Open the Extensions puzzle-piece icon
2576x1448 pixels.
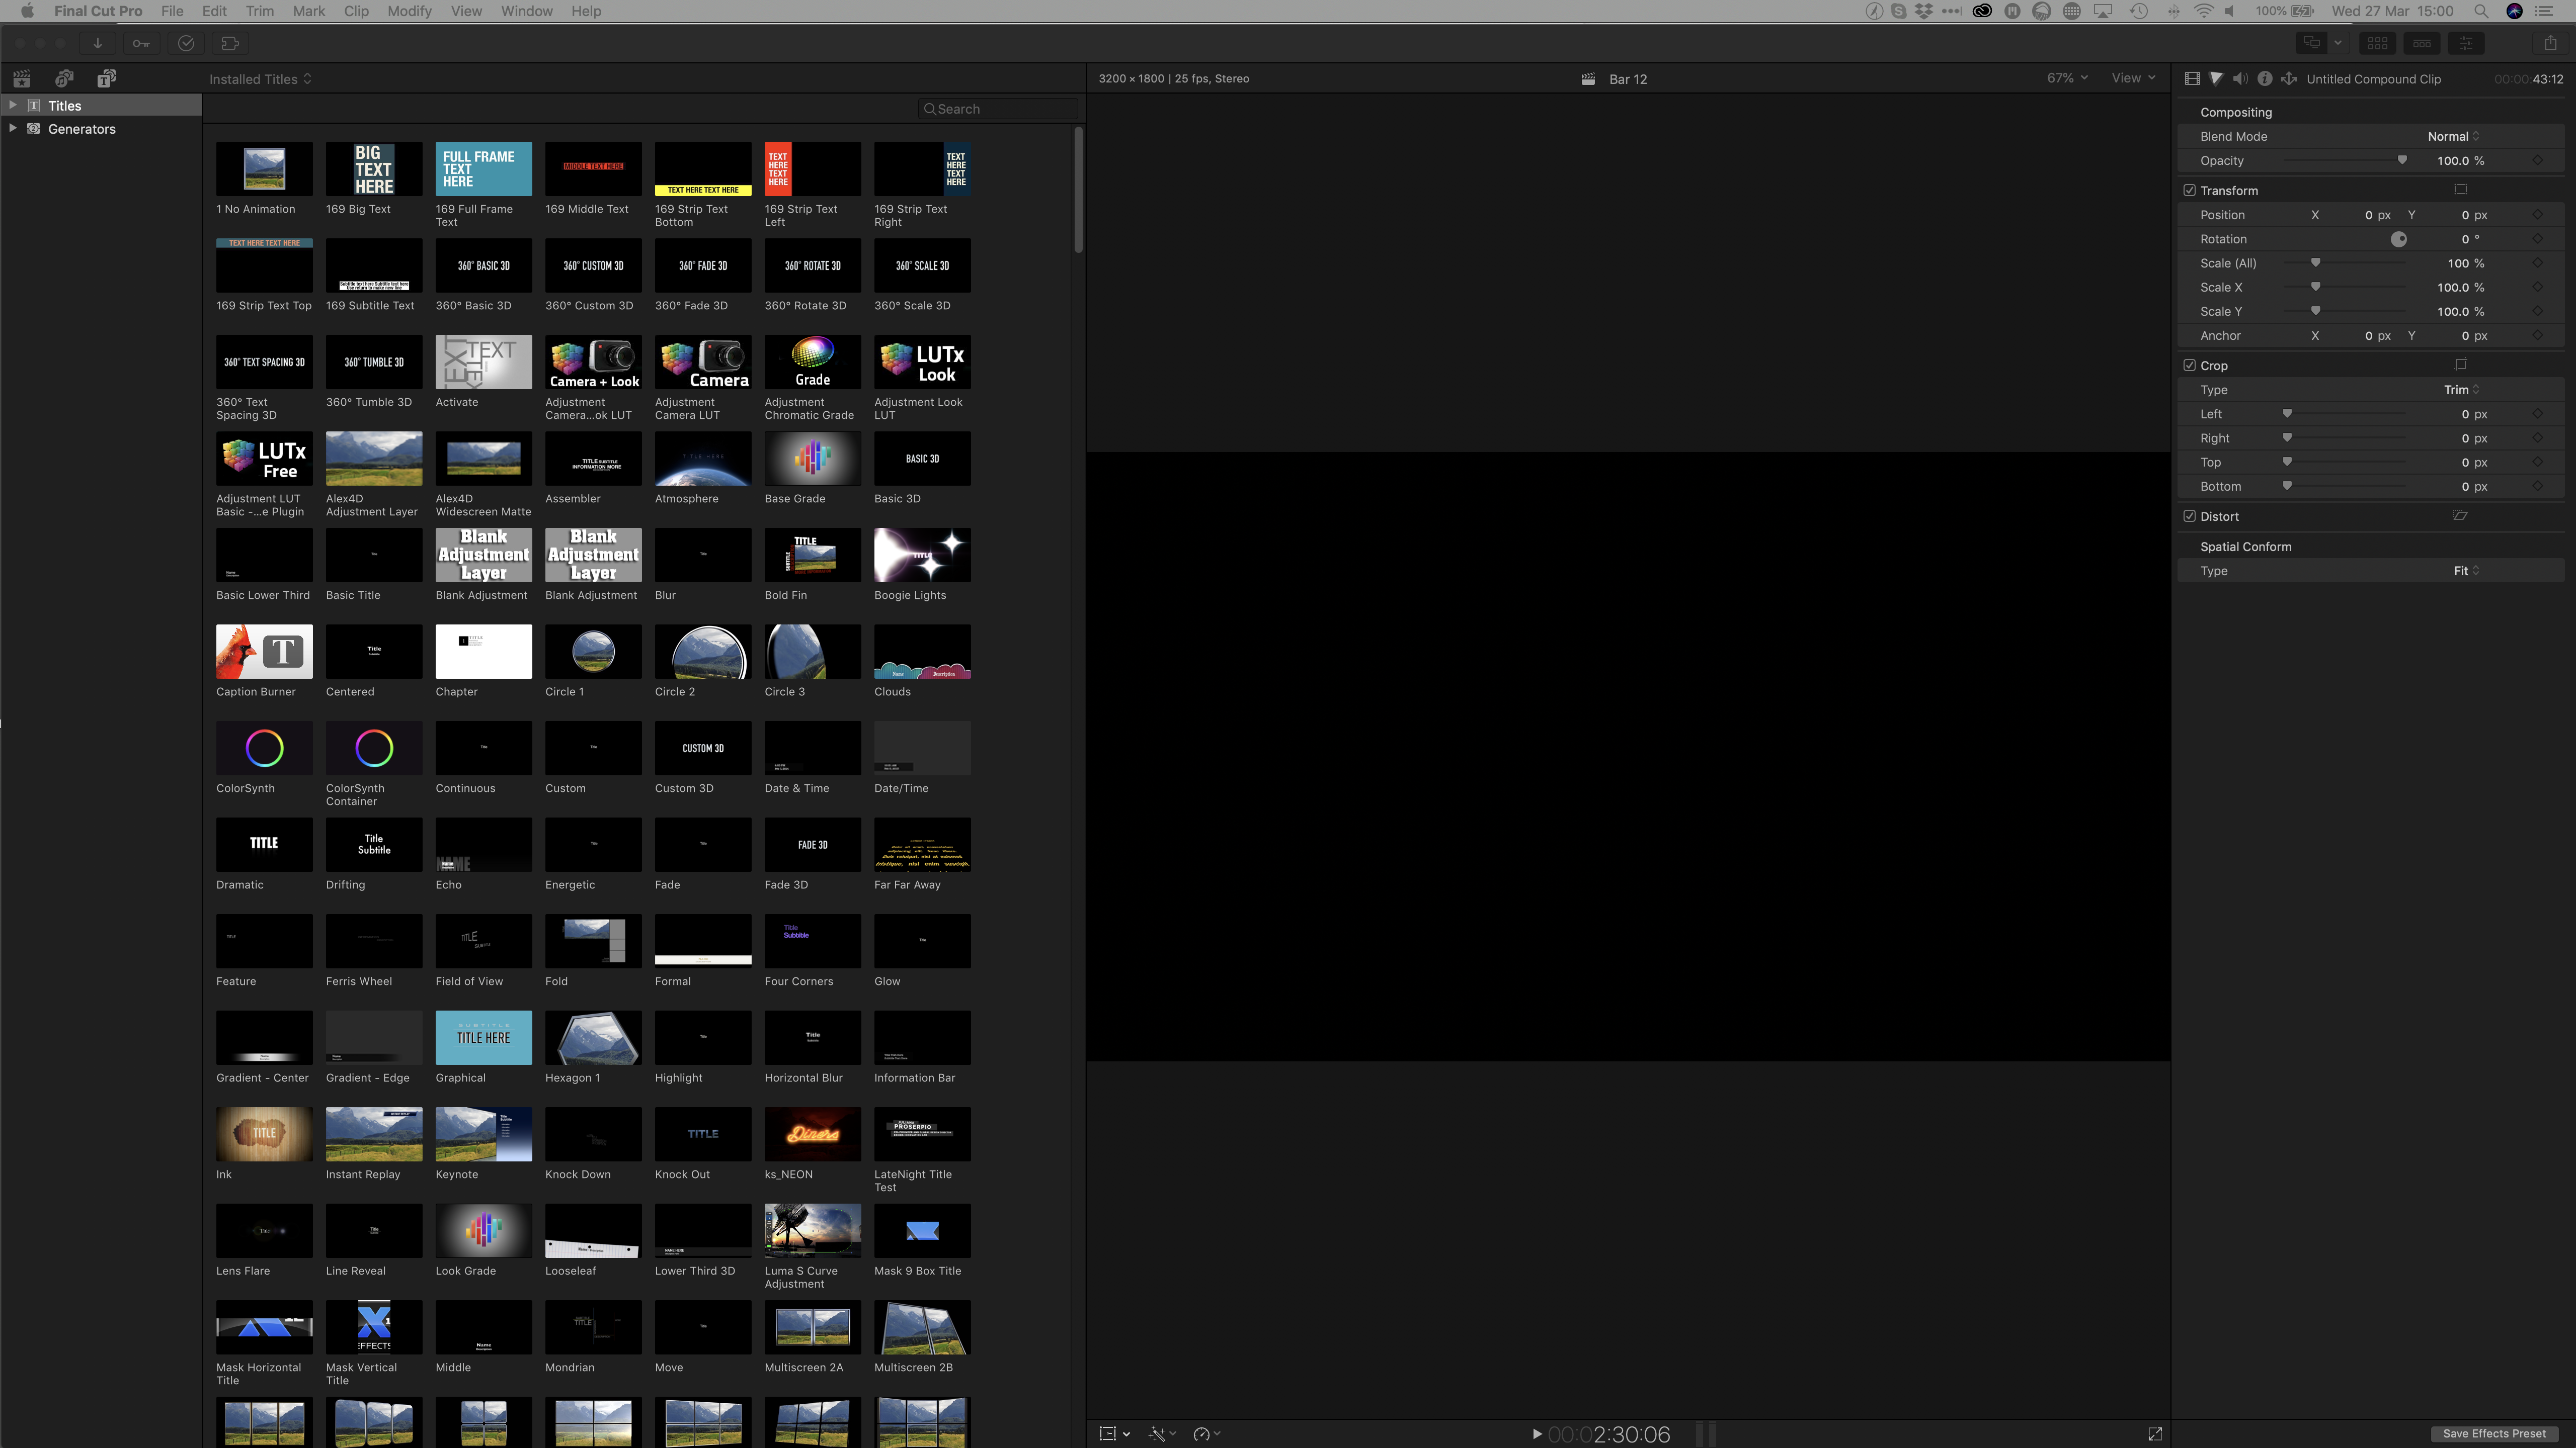[231, 43]
